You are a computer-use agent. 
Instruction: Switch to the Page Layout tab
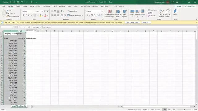coord(35,6)
